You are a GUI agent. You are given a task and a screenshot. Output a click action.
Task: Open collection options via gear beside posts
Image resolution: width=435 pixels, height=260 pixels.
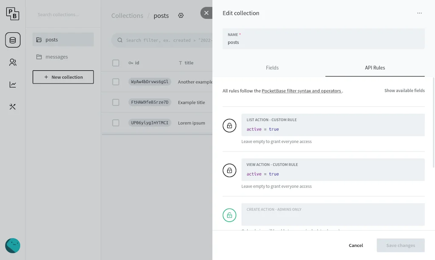pos(181,15)
